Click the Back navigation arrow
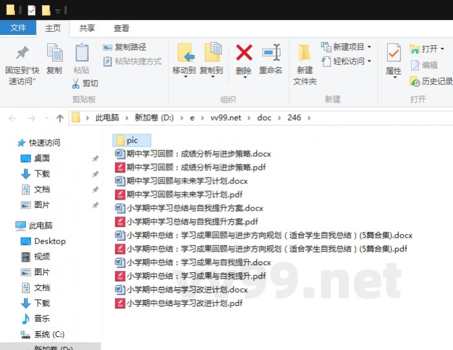 coord(12,118)
